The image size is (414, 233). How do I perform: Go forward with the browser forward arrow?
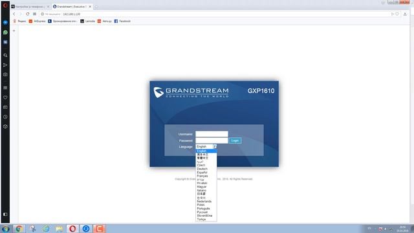coord(21,14)
